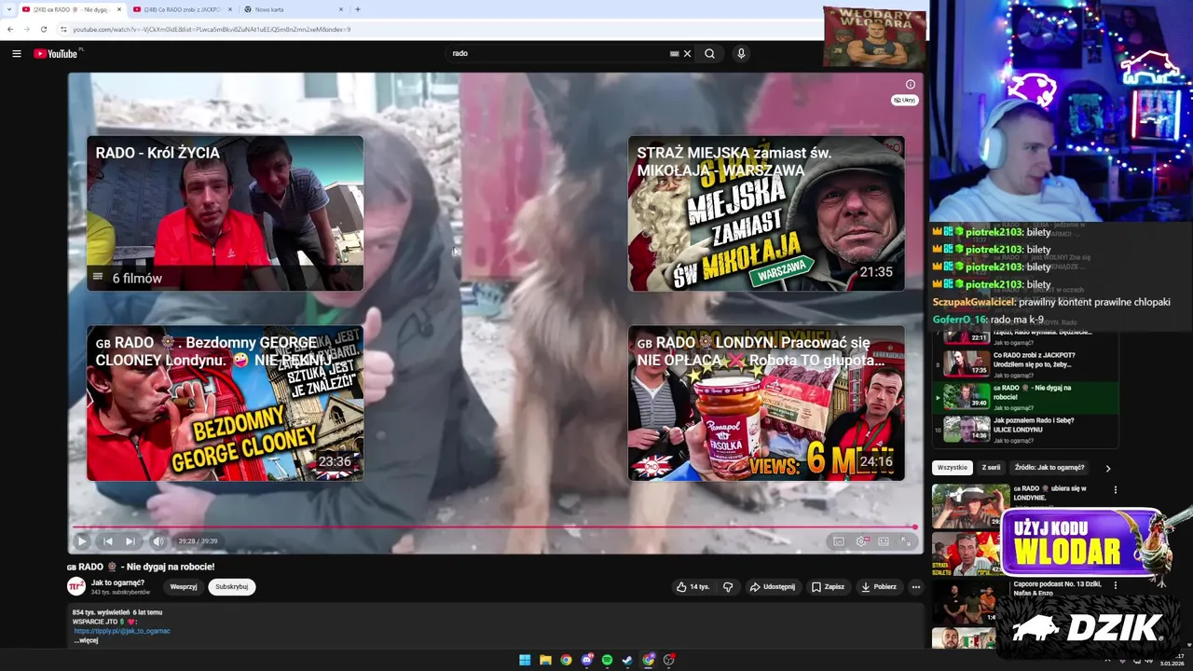Open 'RADO LONDYN. Pracować się NIE OPŁACA' end card

(x=766, y=403)
